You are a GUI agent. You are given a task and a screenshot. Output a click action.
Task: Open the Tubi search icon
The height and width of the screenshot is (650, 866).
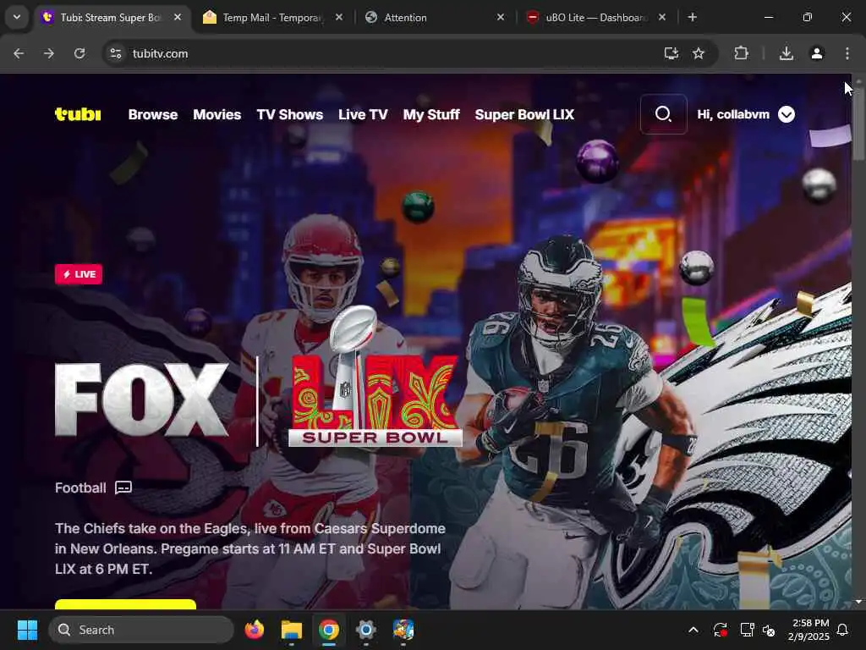pyautogui.click(x=663, y=114)
